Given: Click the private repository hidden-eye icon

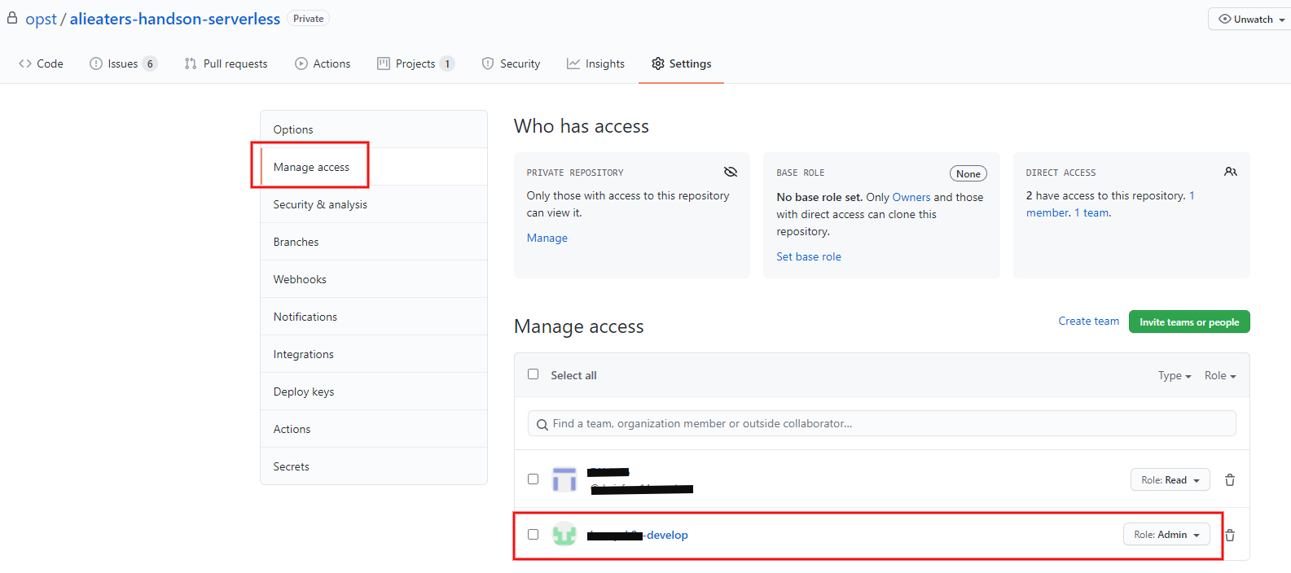Looking at the screenshot, I should point(731,172).
